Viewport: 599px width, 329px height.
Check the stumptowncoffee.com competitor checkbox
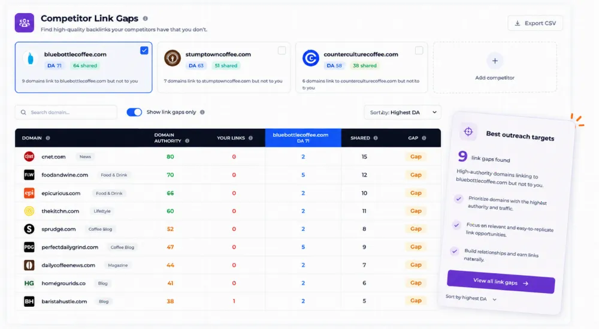282,50
